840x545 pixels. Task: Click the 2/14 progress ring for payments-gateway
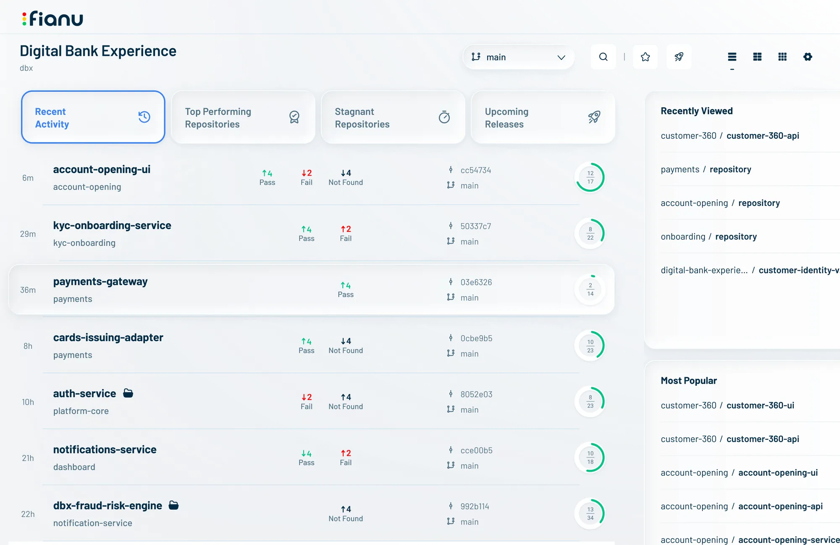click(x=590, y=290)
